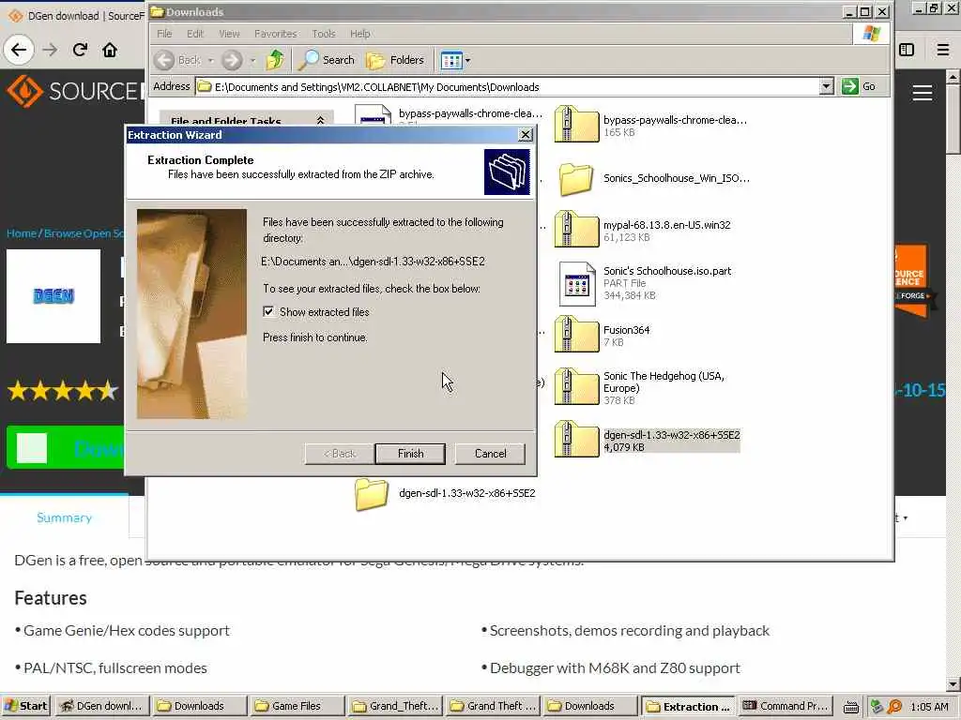The width and height of the screenshot is (961, 720).
Task: Click the DGEN project logo thumbnail
Action: (53, 295)
